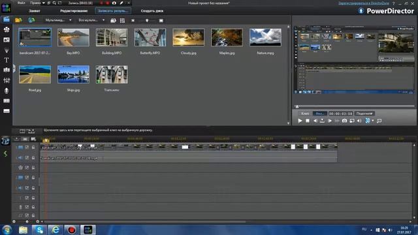
Task: Toggle enable checkbox of effect track
Action: [x=27, y=168]
